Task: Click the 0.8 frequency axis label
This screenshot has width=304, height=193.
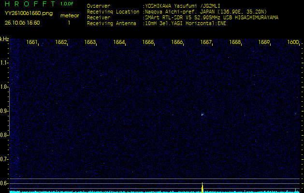Action: 3,135
